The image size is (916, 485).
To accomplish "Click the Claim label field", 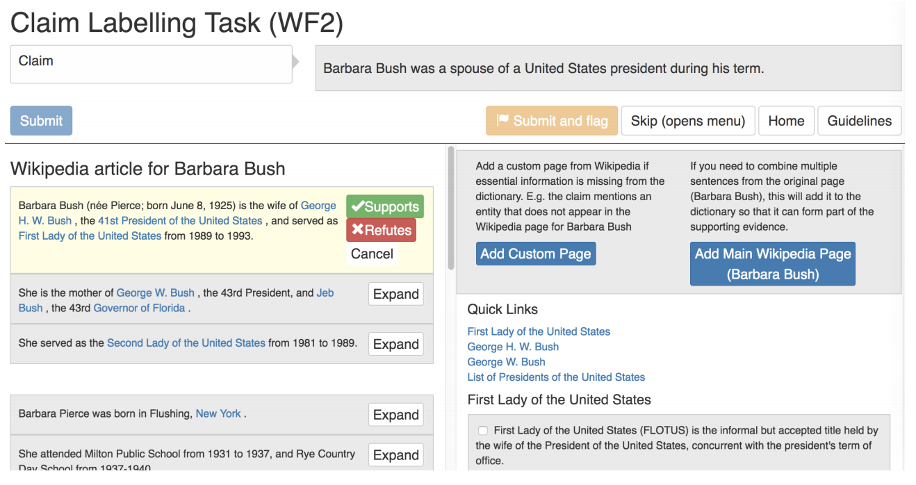I will (151, 65).
